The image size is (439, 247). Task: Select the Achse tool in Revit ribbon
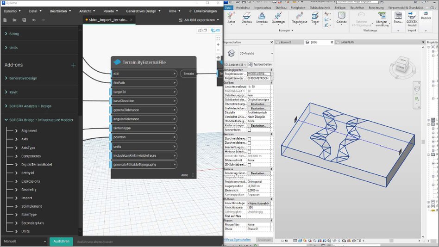[x=231, y=18]
